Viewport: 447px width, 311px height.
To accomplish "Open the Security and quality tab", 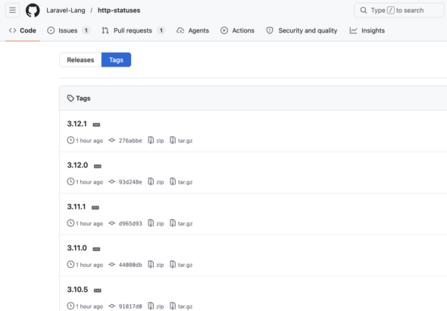I will point(302,30).
